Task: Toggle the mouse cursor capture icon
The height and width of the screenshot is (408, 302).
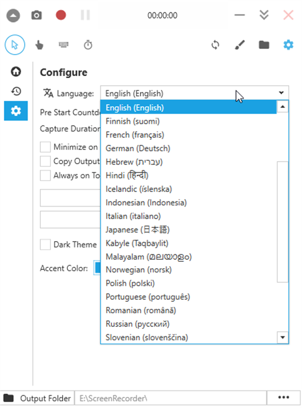Action: pyautogui.click(x=15, y=45)
